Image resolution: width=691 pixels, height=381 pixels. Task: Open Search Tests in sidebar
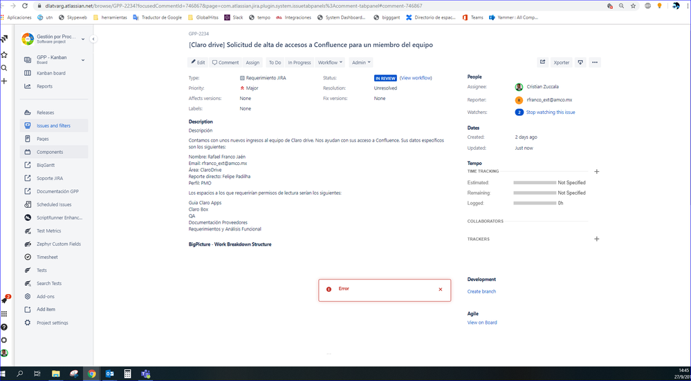(x=54, y=283)
